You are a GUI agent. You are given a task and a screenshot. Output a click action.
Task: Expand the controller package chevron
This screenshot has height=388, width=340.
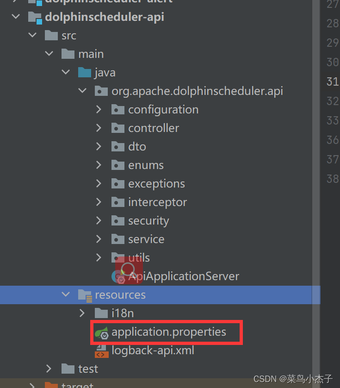tap(99, 128)
